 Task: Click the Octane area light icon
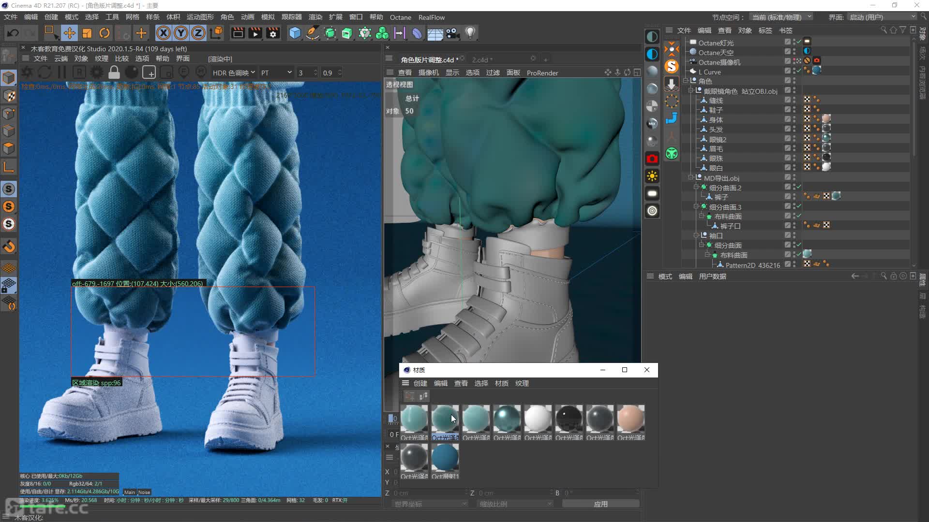(x=652, y=193)
